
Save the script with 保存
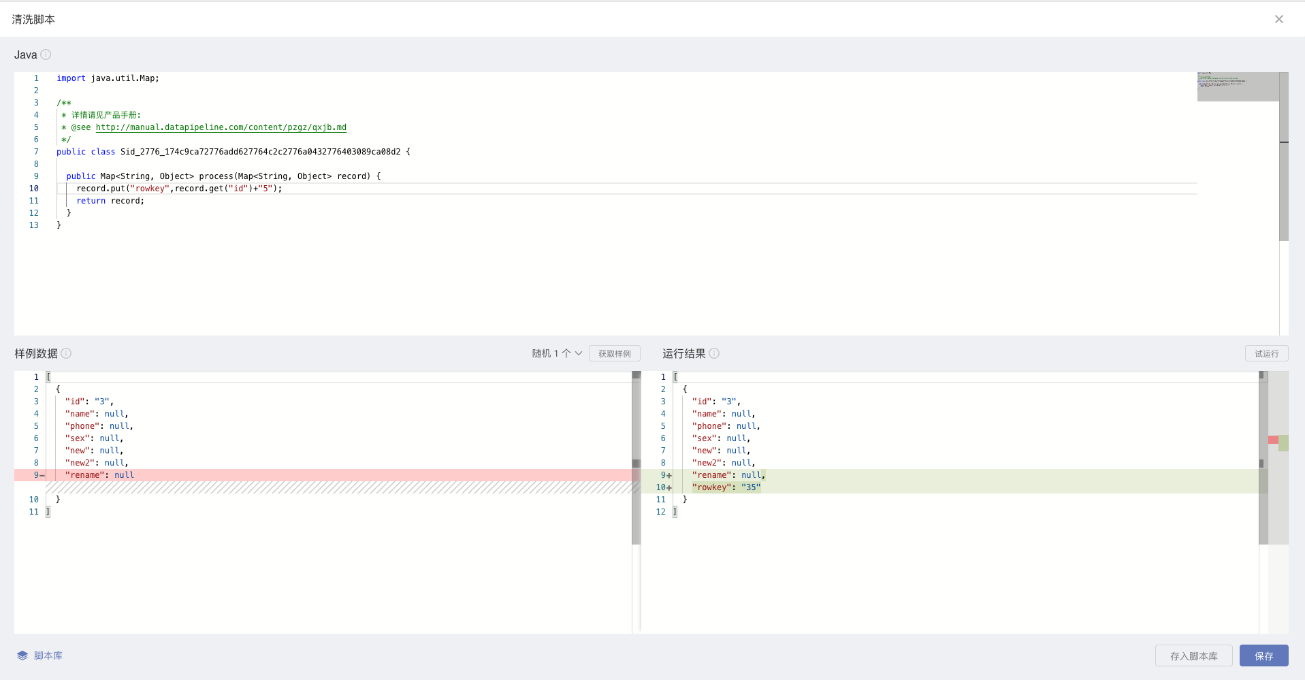1263,655
